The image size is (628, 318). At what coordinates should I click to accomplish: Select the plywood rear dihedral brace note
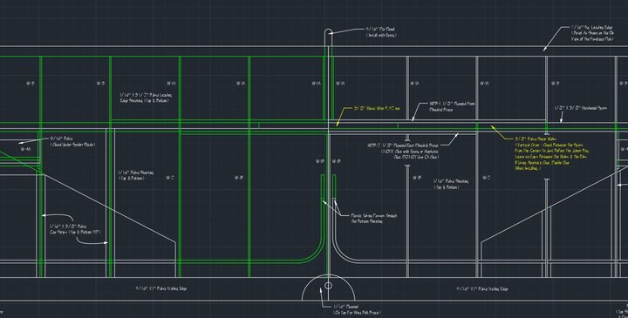coord(403,152)
